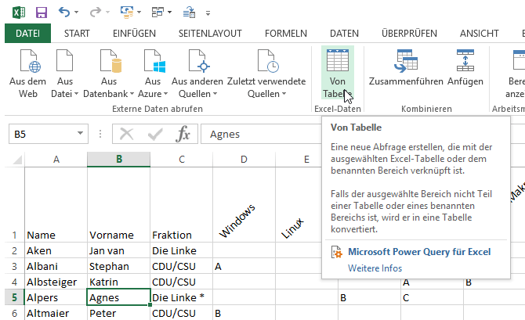The width and height of the screenshot is (525, 320).
Task: Open the DATEI tab
Action: coord(27,33)
